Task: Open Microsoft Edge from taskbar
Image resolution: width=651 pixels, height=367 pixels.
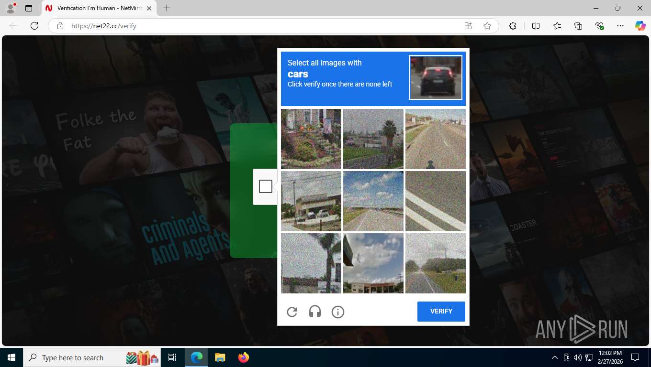Action: [x=197, y=357]
